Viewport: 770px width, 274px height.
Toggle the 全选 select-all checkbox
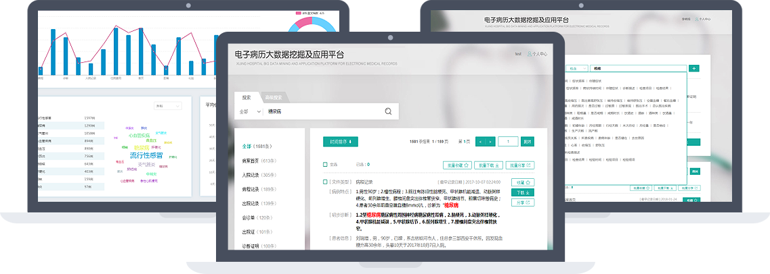click(325, 164)
